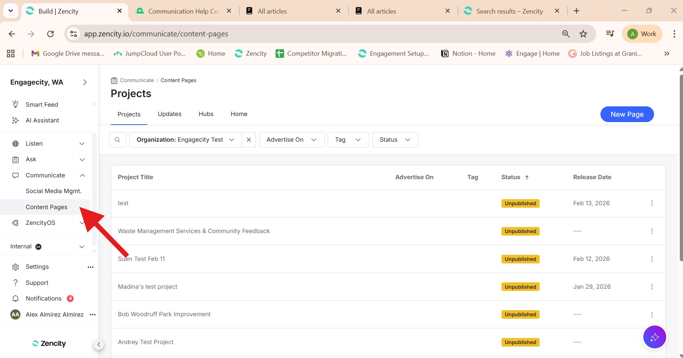Click the AI Assistant sparkle icon
Image resolution: width=683 pixels, height=358 pixels.
pyautogui.click(x=15, y=120)
